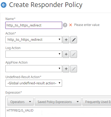111x117 pixels.
Task: Open Saved Policy Expressions menu
Action: tap(58, 102)
